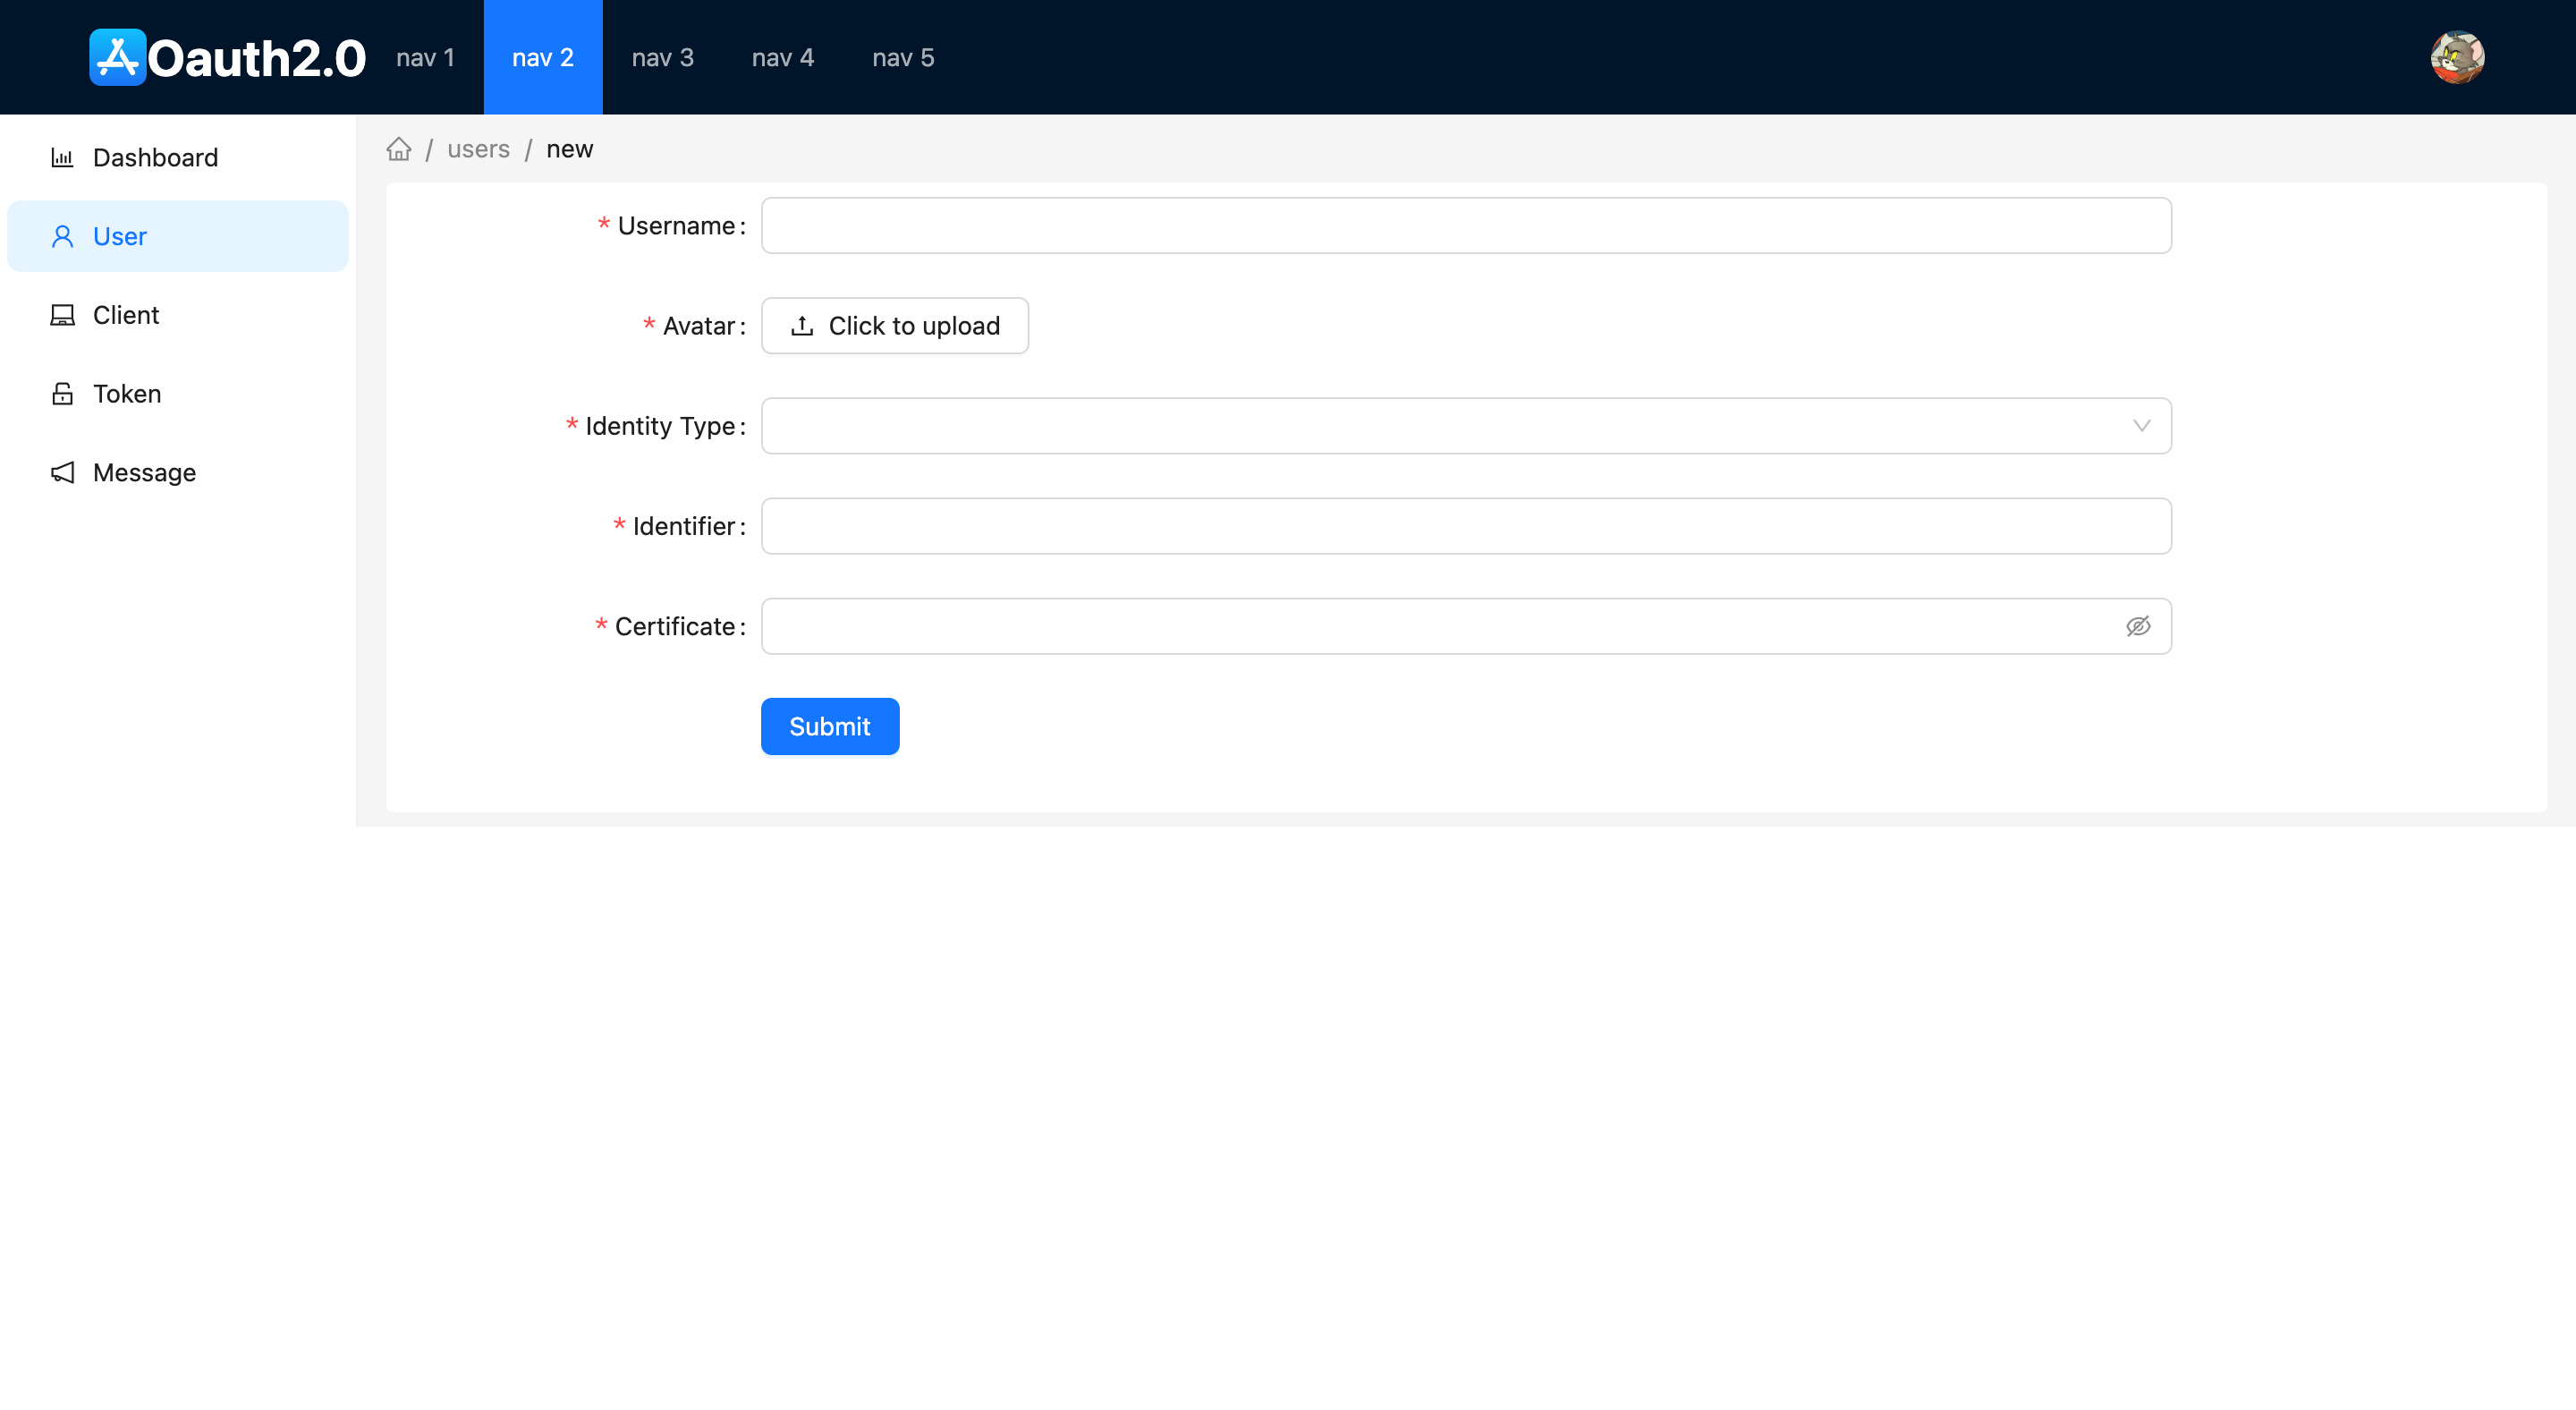
Task: Click the home icon in breadcrumb
Action: [399, 149]
